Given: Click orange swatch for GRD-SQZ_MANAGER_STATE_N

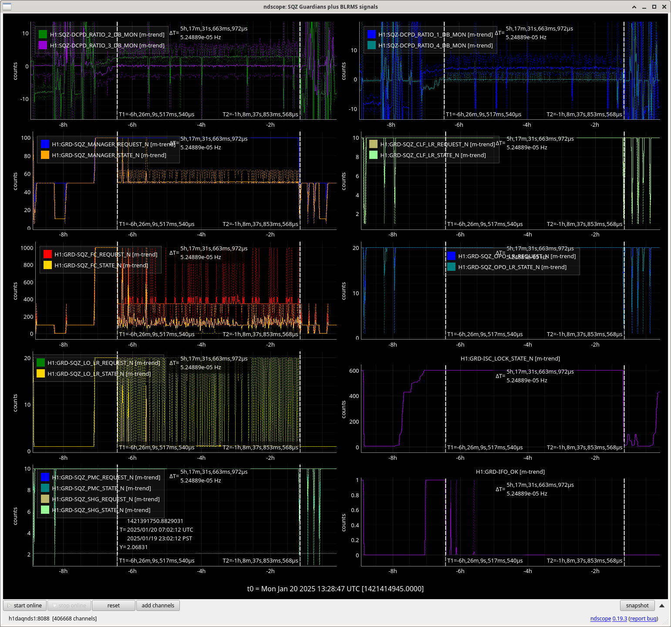Looking at the screenshot, I should [45, 155].
